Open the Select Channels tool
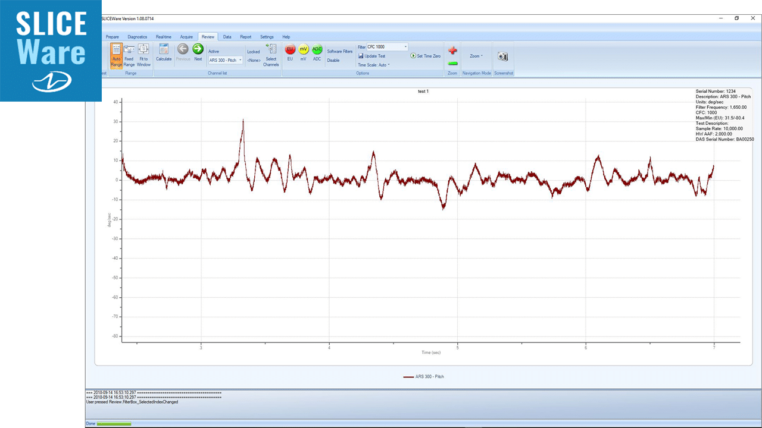Screen dimensions: 762x428 tap(271, 55)
